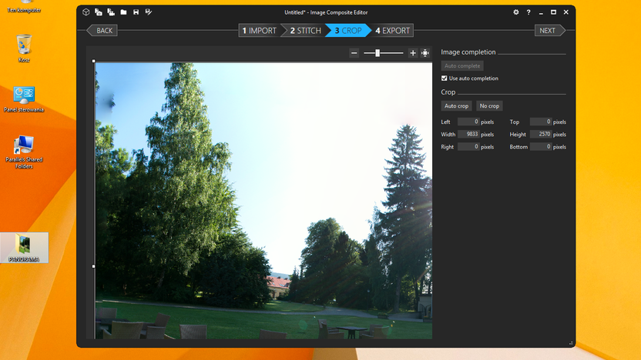Click the left-edge crop handle

click(94, 266)
